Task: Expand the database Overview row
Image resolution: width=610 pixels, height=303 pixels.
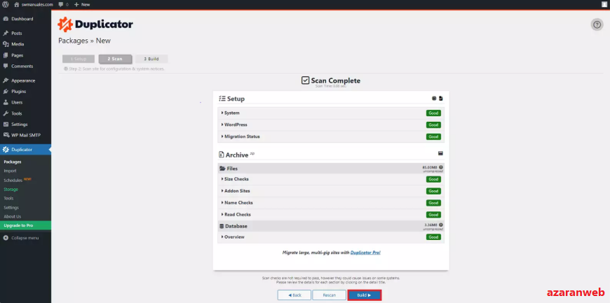Action: click(331, 237)
